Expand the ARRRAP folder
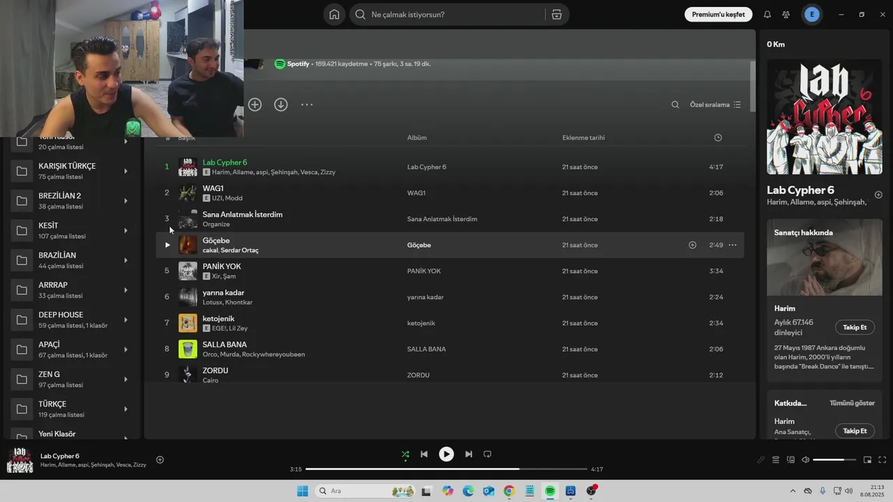 click(x=126, y=290)
